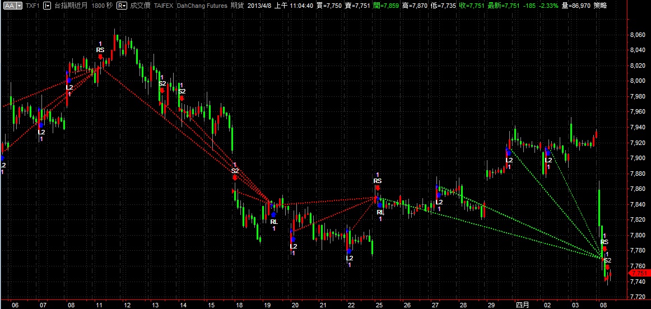Click the 量=86,970 volume value
651x309 pixels.
point(576,6)
